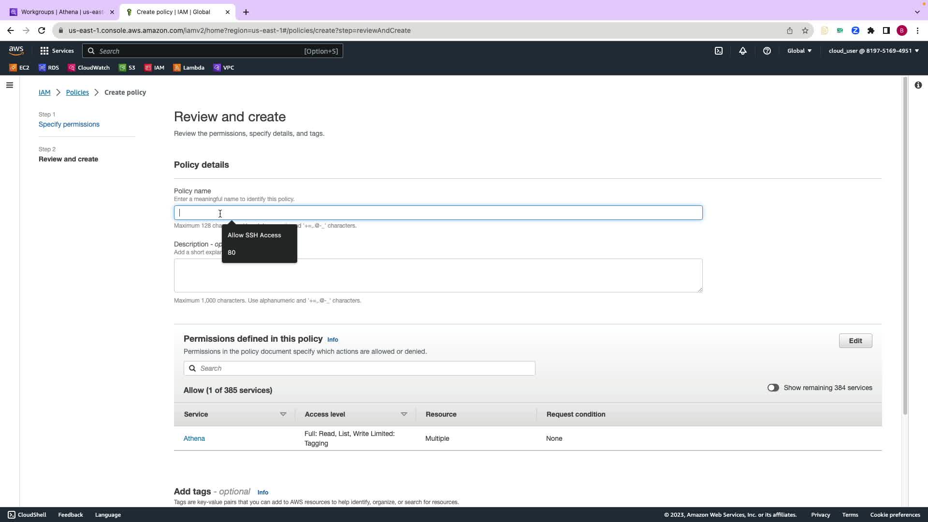Expand the Global region dropdown
The height and width of the screenshot is (522, 928).
tap(799, 51)
